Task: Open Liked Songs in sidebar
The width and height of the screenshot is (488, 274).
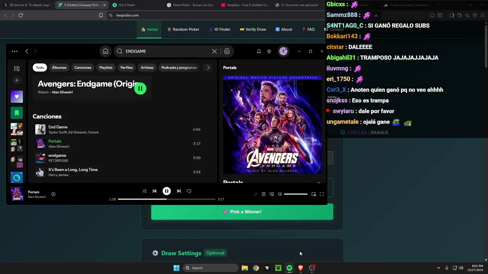Action: pos(16,97)
